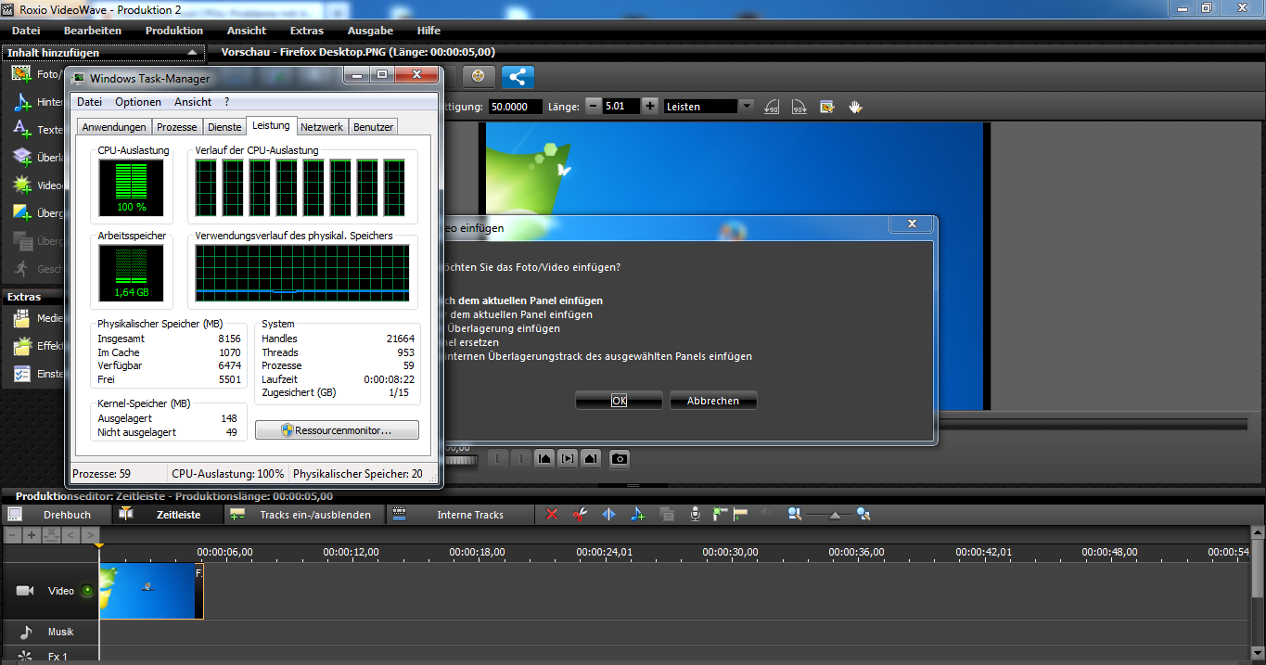The height and width of the screenshot is (665, 1266).
Task: Click the Ressourcenmonitor button
Action: tap(337, 430)
